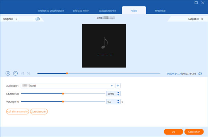This screenshot has width=208, height=137.
Task: Jump to previous frame icon
Action: (22, 73)
